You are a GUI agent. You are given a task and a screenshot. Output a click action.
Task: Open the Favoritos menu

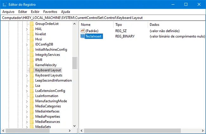pos(50,11)
